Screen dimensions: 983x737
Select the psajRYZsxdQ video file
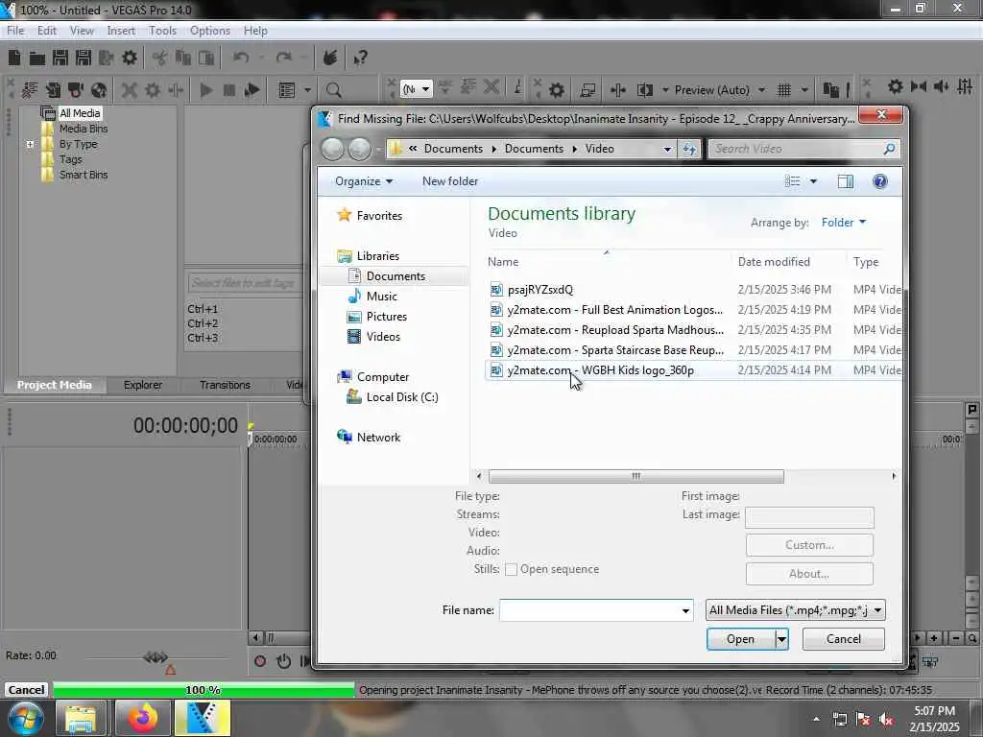[539, 290]
